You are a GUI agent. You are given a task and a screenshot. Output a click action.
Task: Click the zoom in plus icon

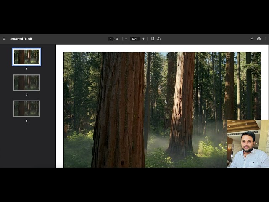[x=143, y=39]
